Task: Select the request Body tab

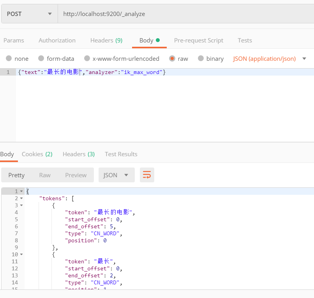Action: point(149,41)
